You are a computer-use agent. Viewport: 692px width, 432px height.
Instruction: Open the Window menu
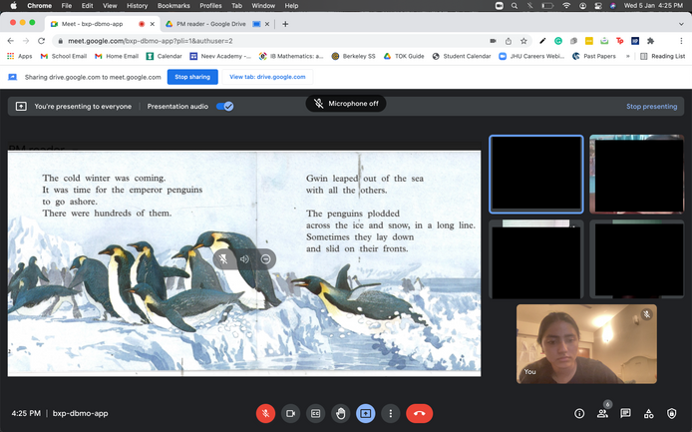(263, 6)
